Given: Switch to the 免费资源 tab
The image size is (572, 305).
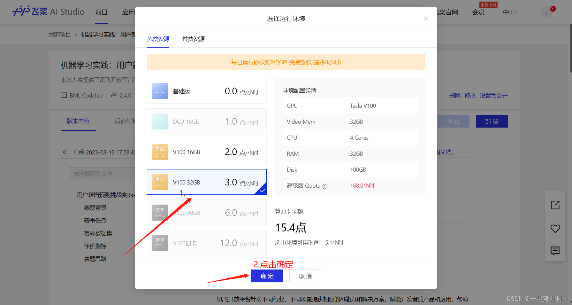Looking at the screenshot, I should [158, 39].
